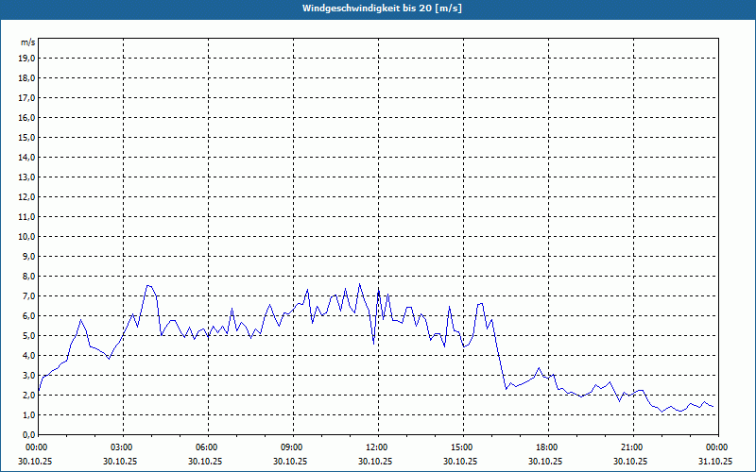Select the '12,0' axis label
Screen dimensions: 756x472
click(26, 197)
